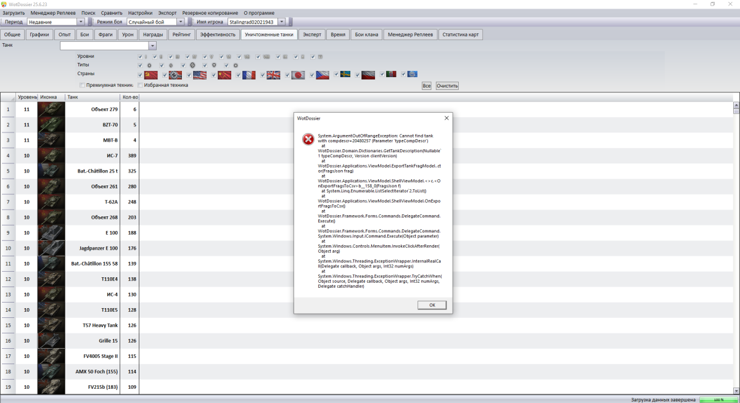Image resolution: width=740 pixels, height=403 pixels.
Task: Click the Объект 261 tank icon
Action: click(51, 186)
